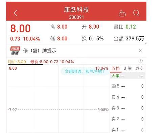Tap the stock code 300391
This screenshot has height=133, width=164.
point(76,17)
